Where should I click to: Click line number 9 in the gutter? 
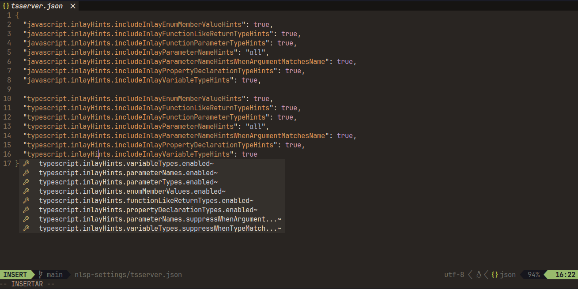9,90
